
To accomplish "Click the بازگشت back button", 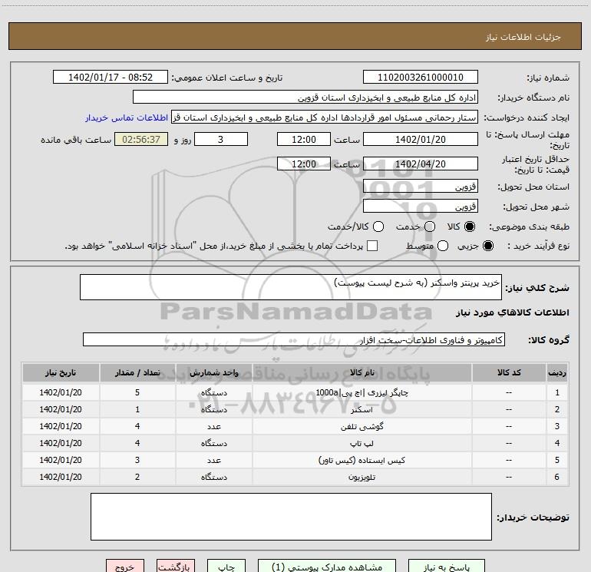I will (x=176, y=567).
